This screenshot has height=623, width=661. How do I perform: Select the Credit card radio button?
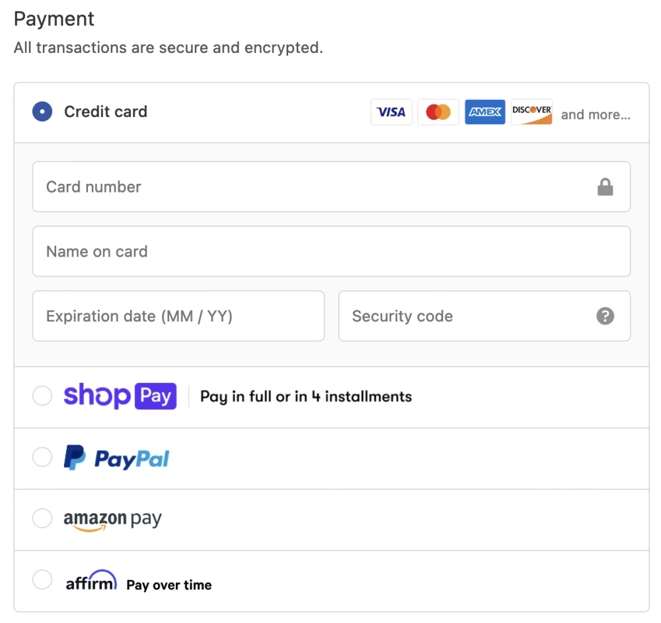(42, 112)
